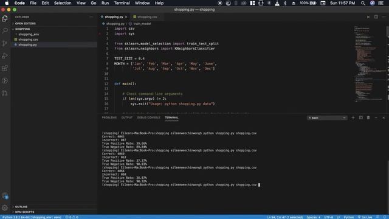Click the LF end-of-line indicator
The width and height of the screenshot is (389, 219).
[x=339, y=217]
